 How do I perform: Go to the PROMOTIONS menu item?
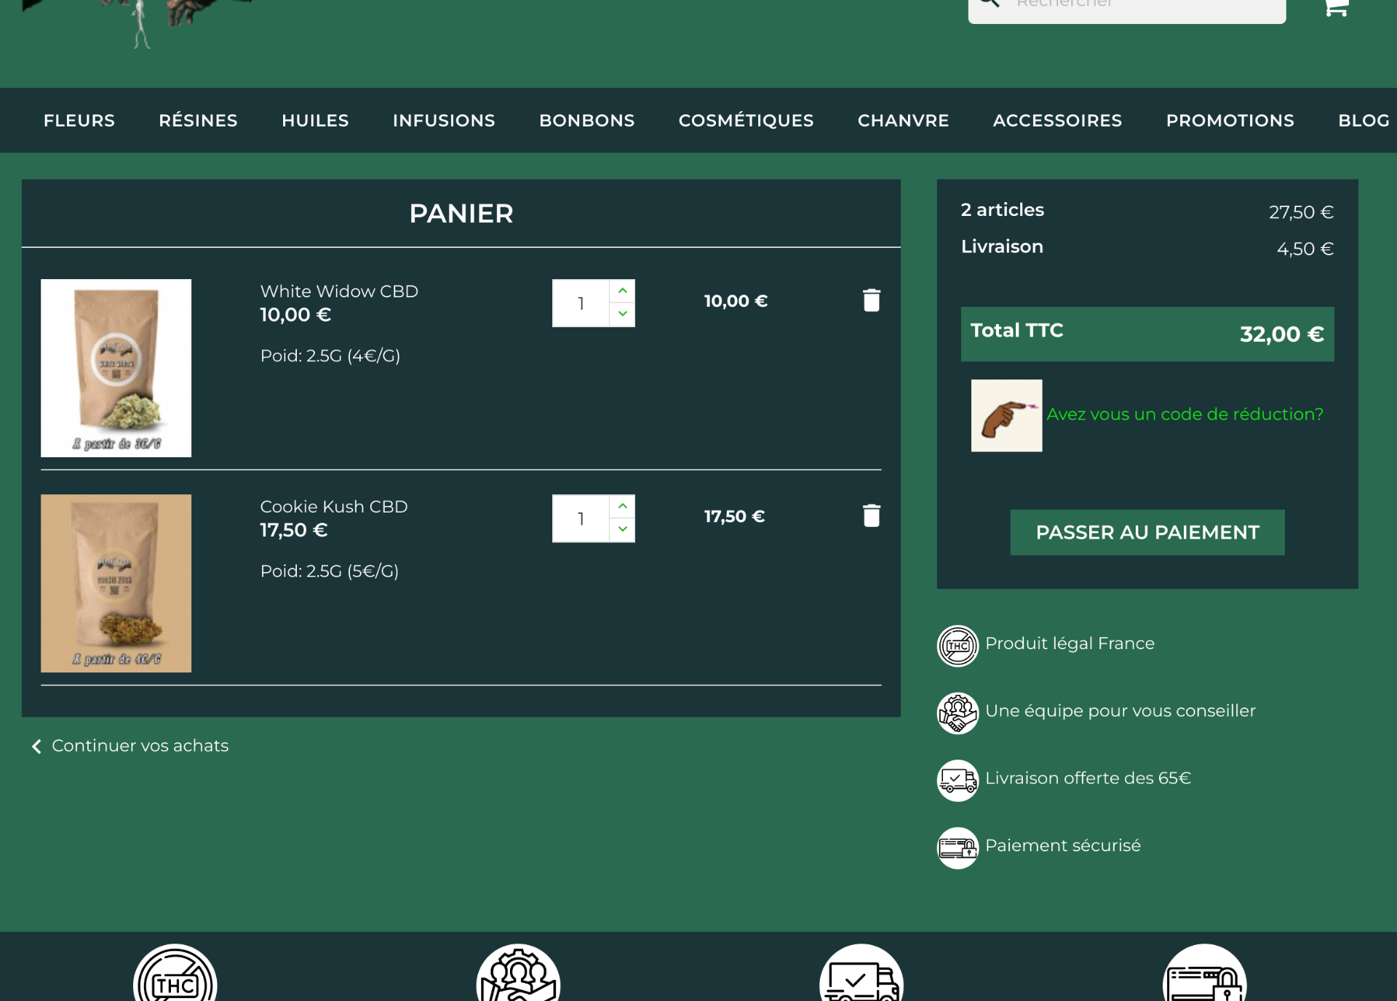click(1230, 121)
